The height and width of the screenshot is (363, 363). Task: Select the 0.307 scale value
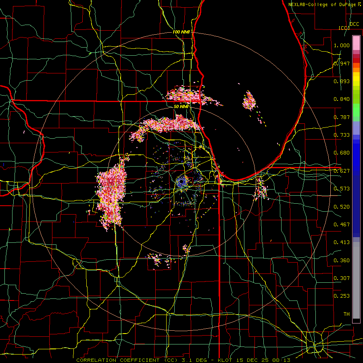(x=342, y=278)
